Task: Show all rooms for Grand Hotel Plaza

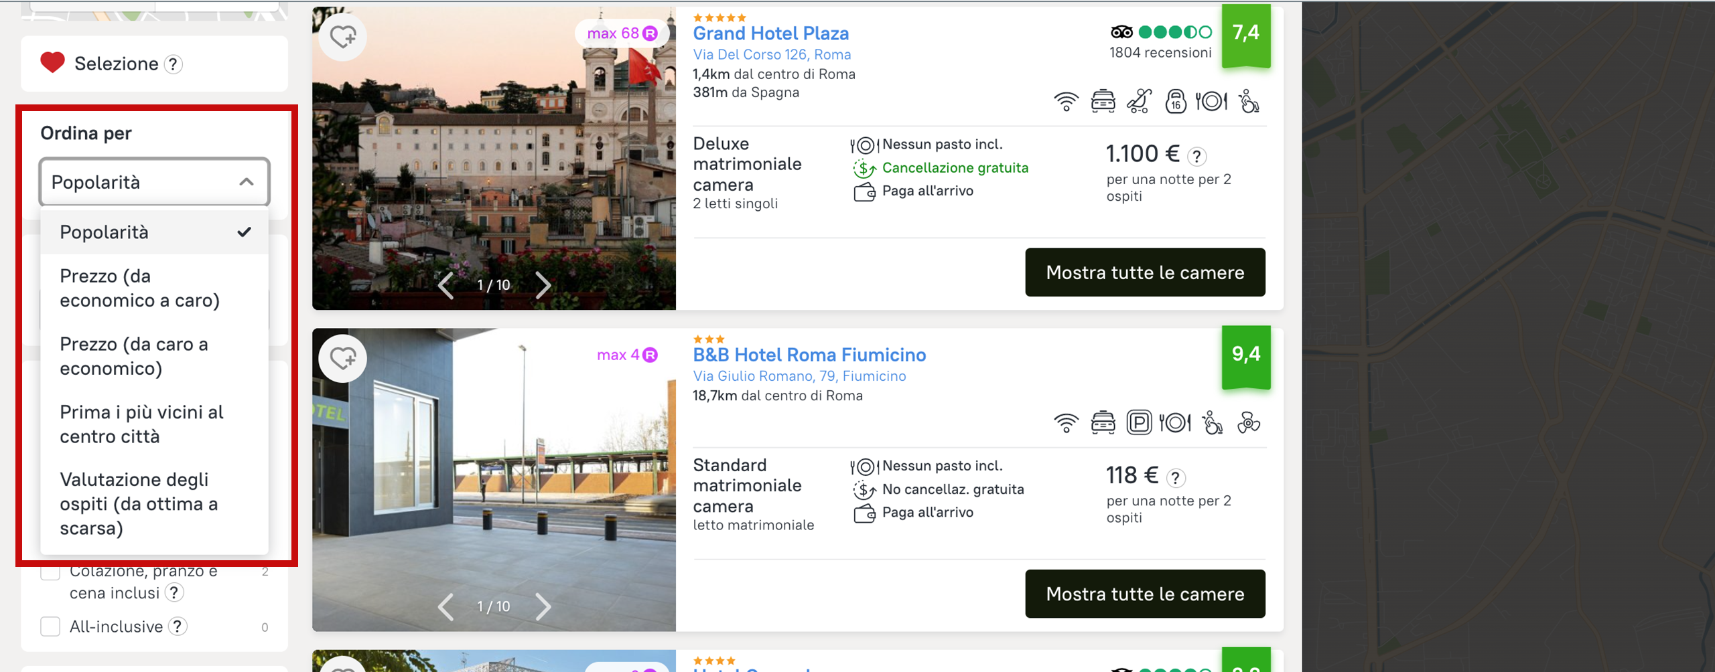Action: (x=1145, y=272)
